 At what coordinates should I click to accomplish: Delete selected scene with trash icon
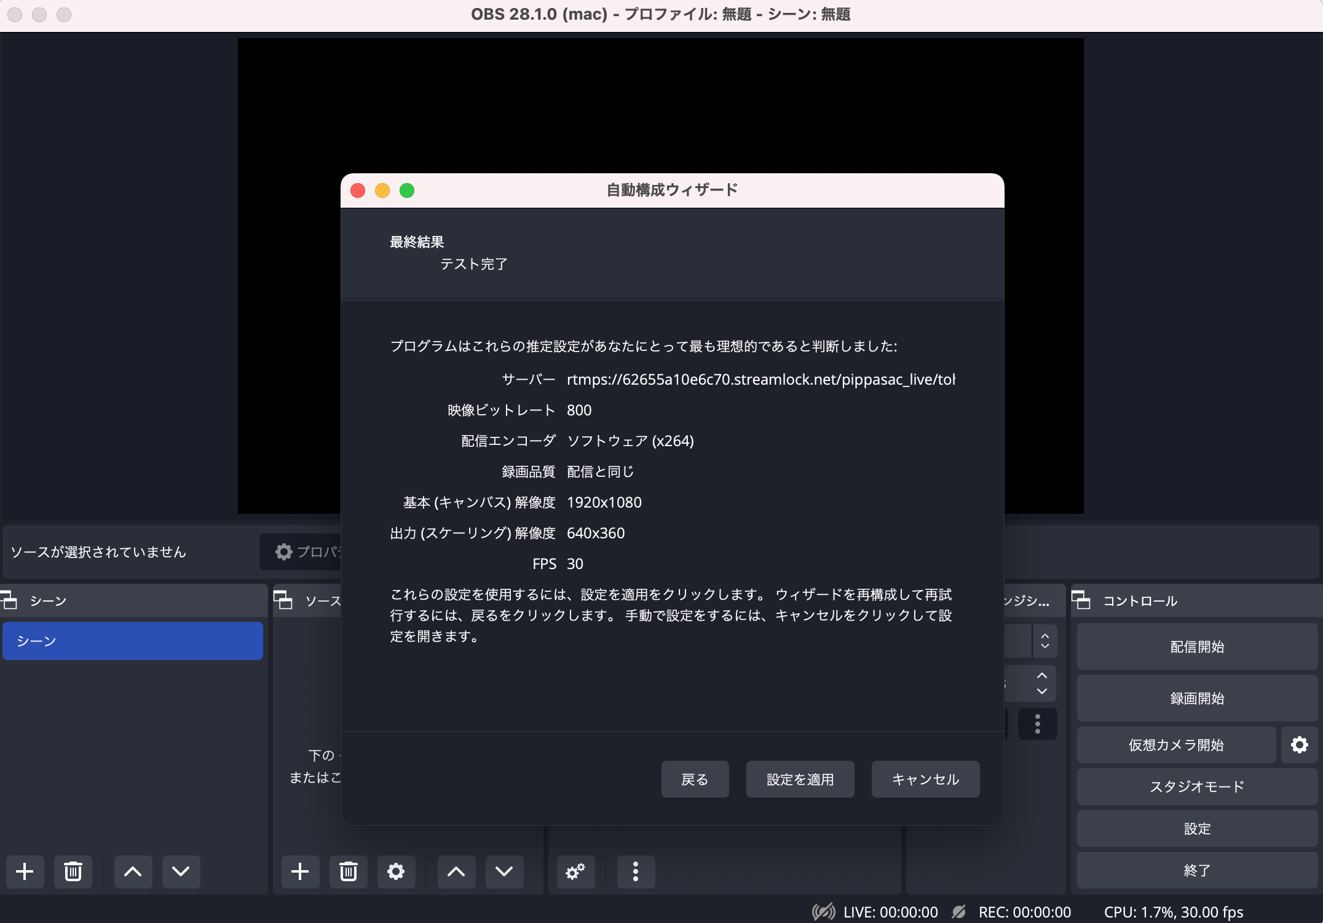[73, 871]
